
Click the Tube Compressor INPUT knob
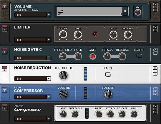pyautogui.click(x=63, y=114)
